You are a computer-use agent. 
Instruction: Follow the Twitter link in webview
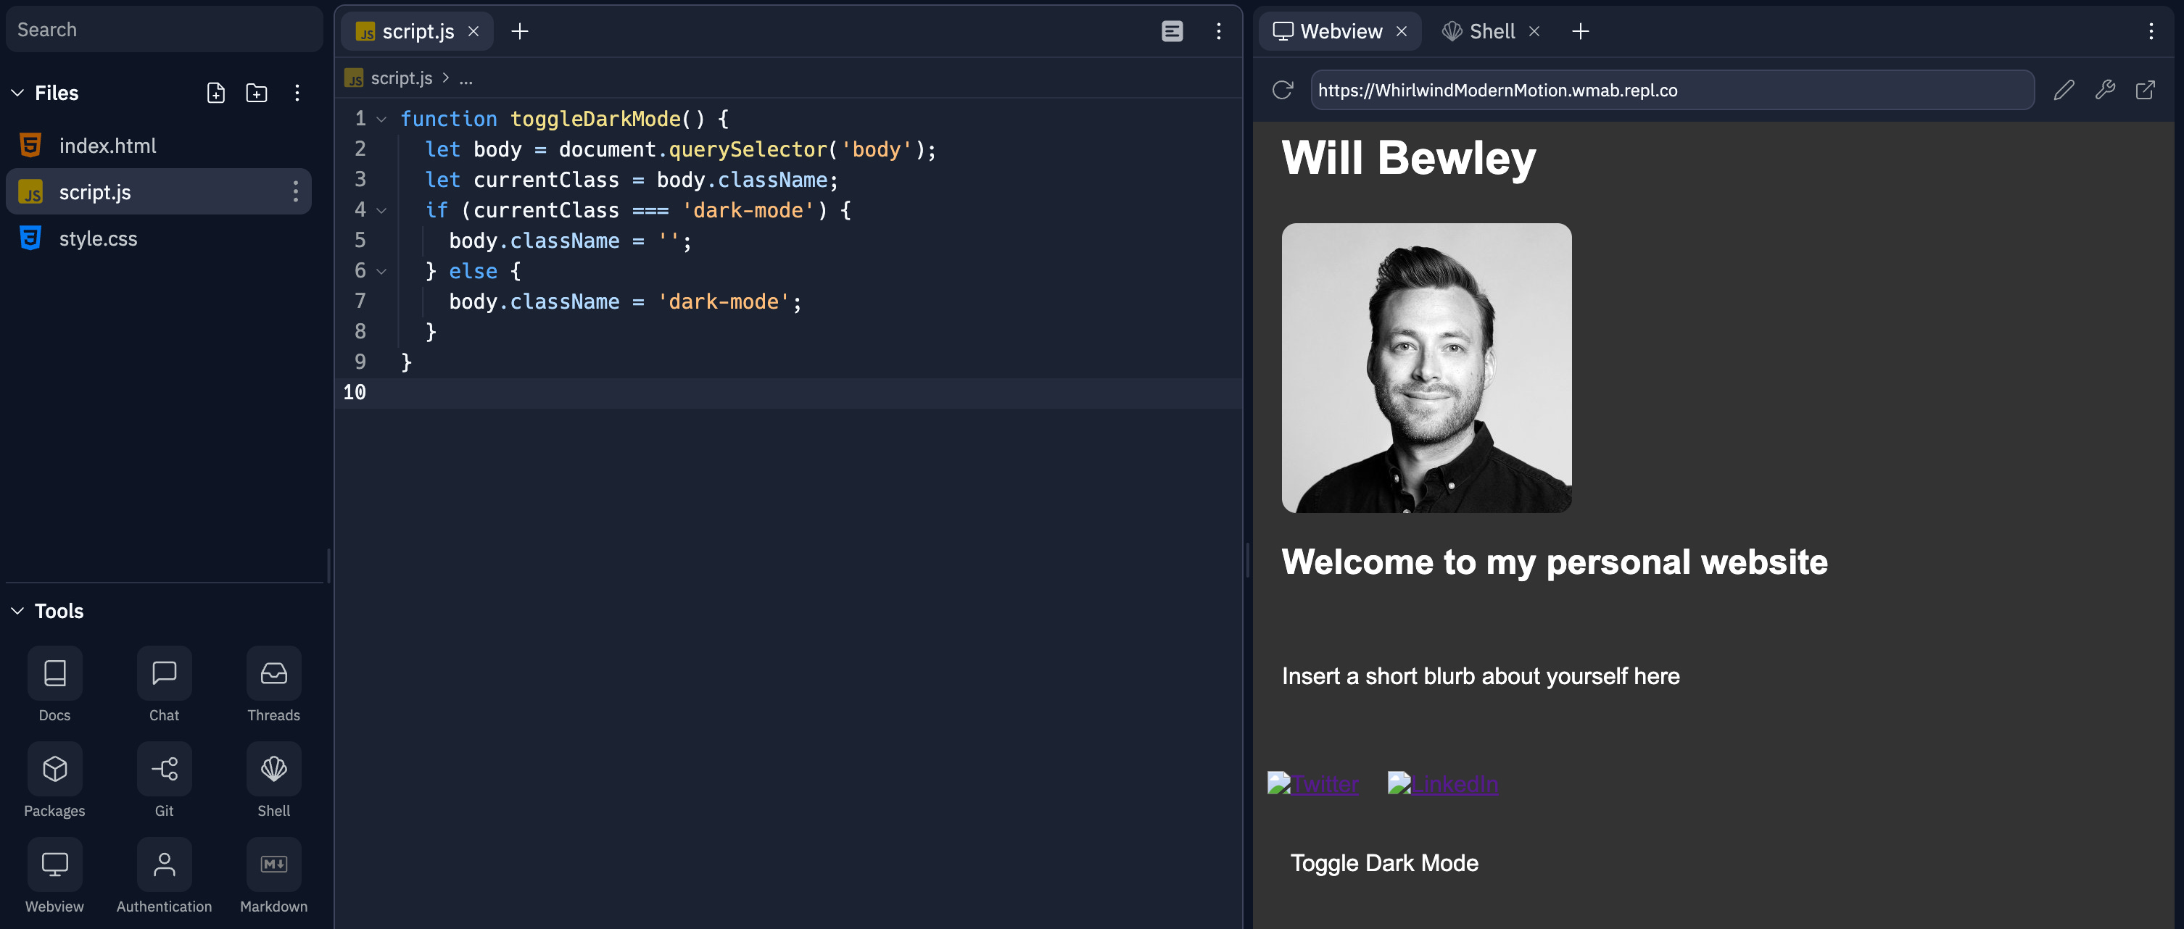pos(1312,783)
